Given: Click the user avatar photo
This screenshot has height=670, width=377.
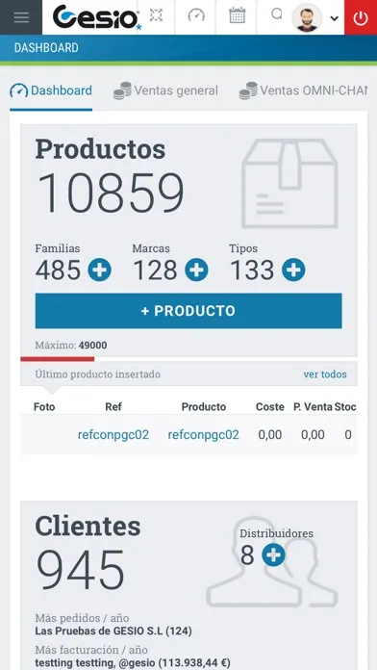Looking at the screenshot, I should [x=307, y=18].
